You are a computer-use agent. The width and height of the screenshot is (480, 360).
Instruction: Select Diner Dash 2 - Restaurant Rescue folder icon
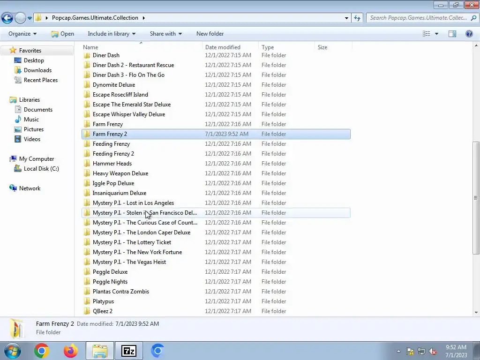point(87,65)
